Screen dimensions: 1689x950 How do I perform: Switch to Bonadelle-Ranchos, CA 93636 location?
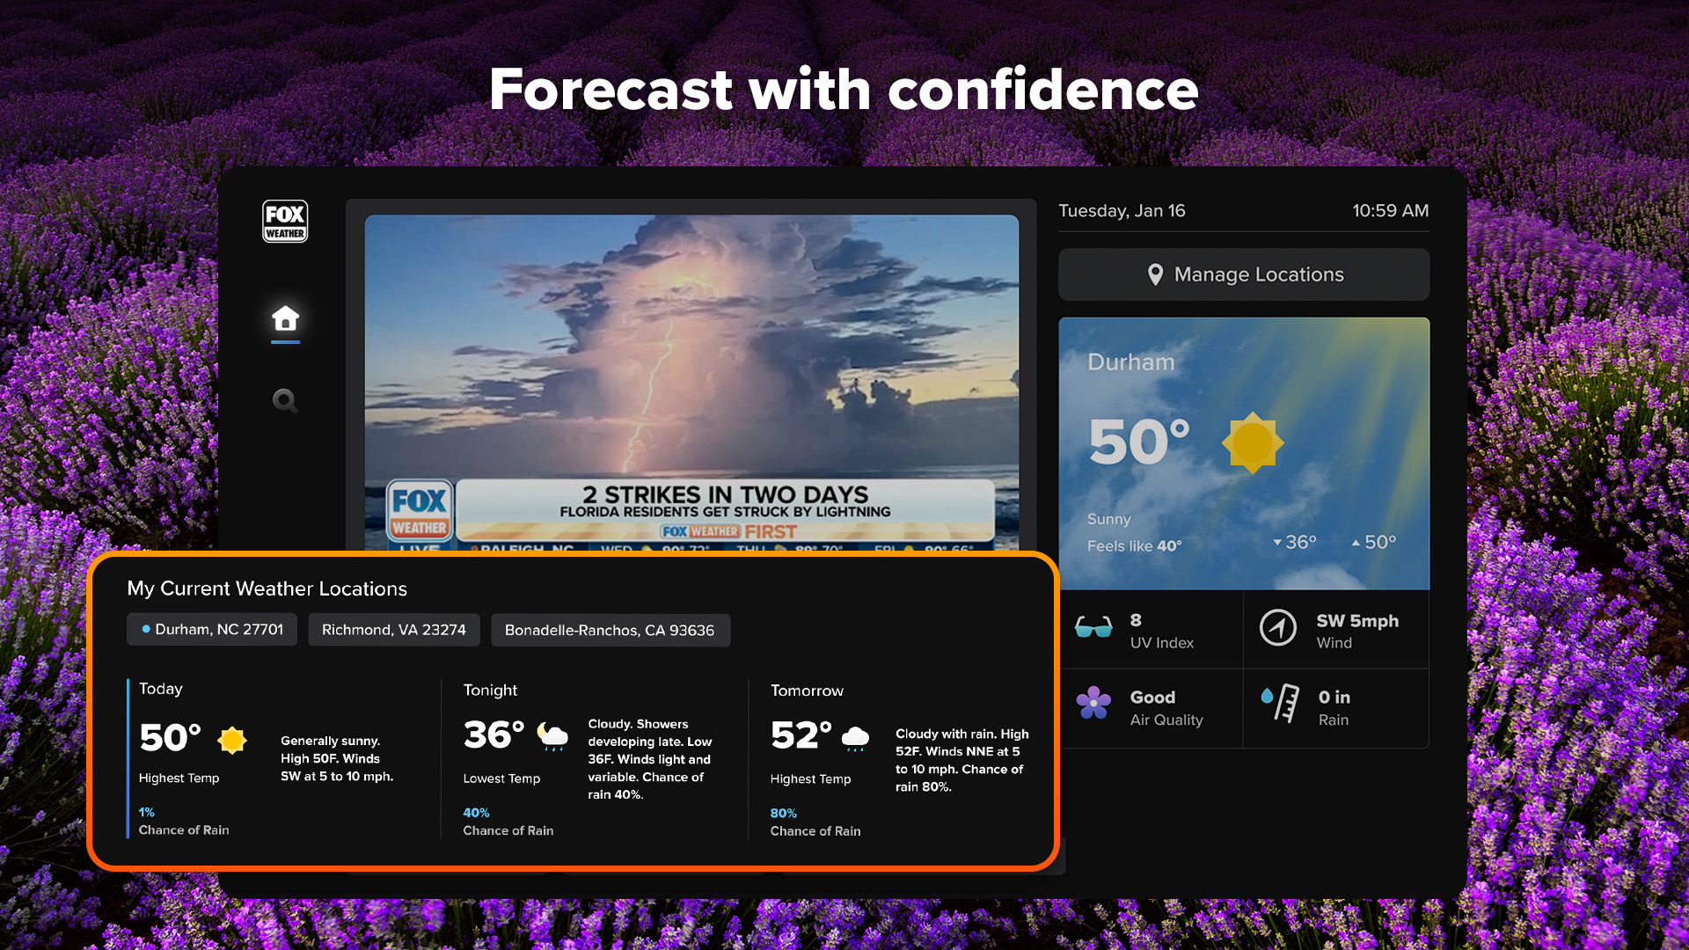pos(610,630)
